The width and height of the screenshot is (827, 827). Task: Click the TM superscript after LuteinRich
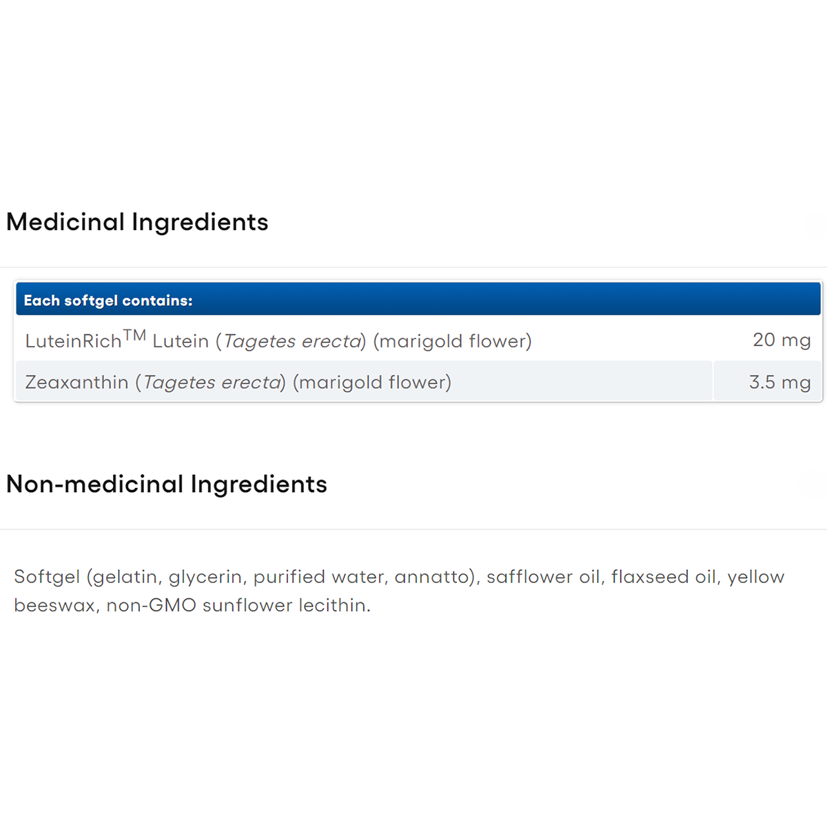tap(135, 336)
